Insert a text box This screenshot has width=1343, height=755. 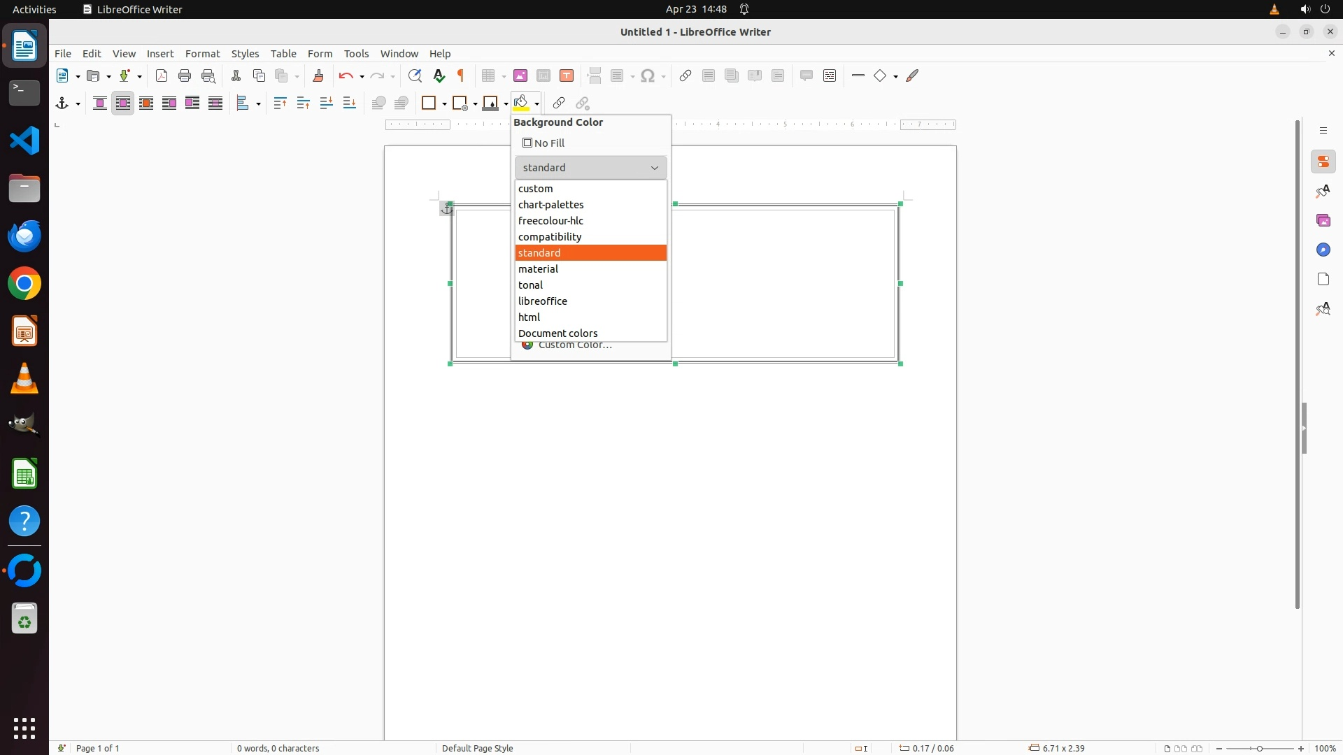(567, 76)
